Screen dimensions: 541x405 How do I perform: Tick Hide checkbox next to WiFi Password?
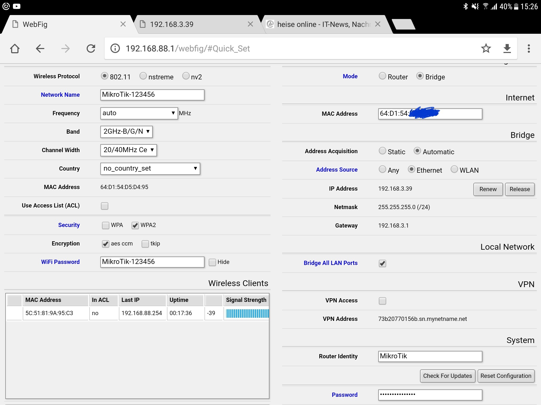click(212, 262)
